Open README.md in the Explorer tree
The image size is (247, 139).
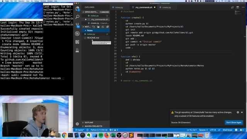[x=96, y=38]
